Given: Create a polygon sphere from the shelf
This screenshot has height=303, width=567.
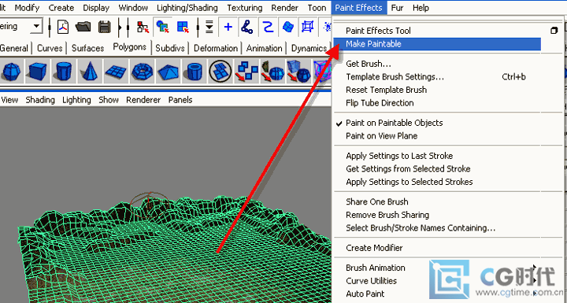Looking at the screenshot, I should coord(12,72).
